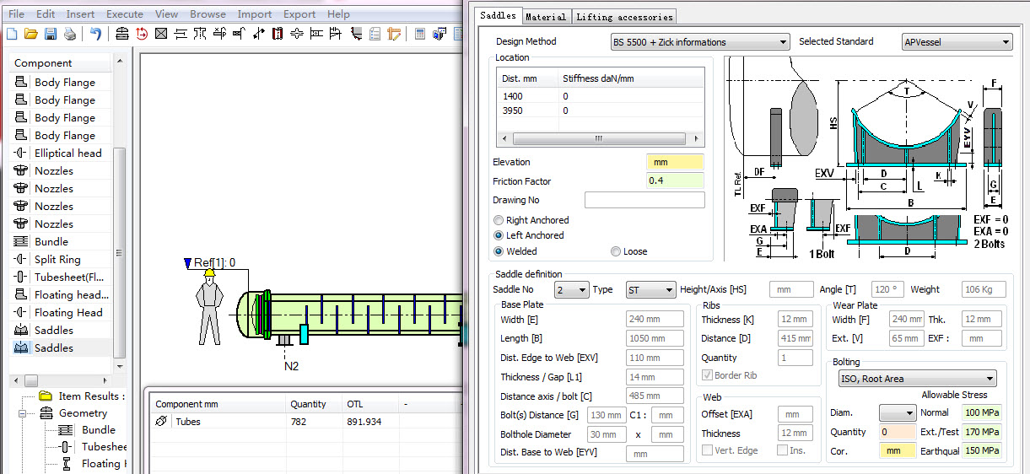Open the File menu
Screen dimensions: 1030x474
coord(16,14)
